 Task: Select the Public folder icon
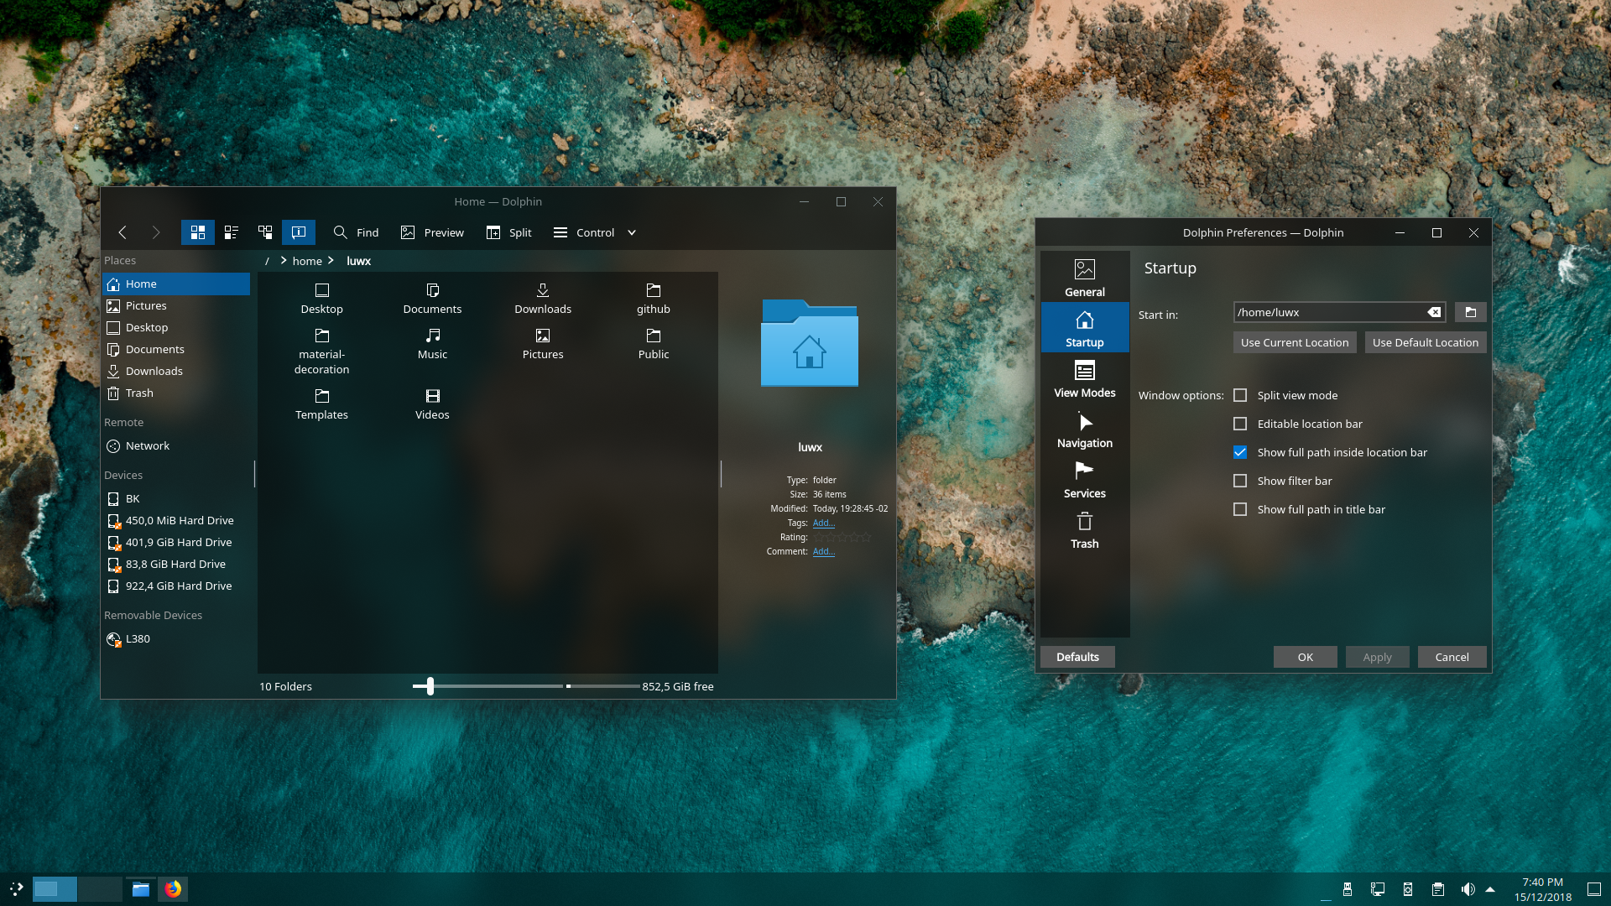click(x=654, y=344)
